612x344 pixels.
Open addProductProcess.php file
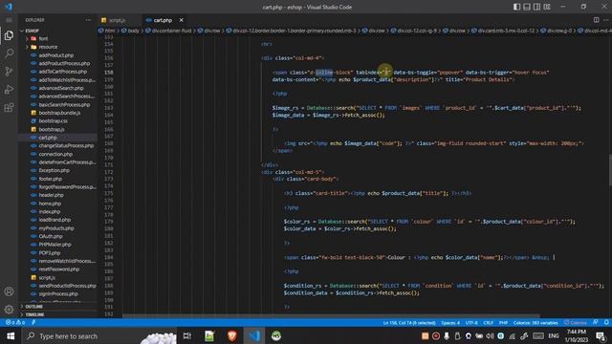pos(64,63)
